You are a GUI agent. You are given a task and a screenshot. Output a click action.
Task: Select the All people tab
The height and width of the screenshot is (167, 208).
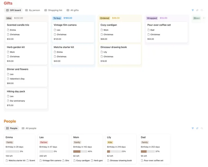29,128
